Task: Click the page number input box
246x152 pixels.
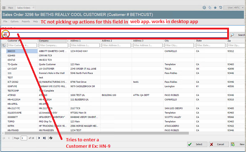Action: [x=23, y=138]
